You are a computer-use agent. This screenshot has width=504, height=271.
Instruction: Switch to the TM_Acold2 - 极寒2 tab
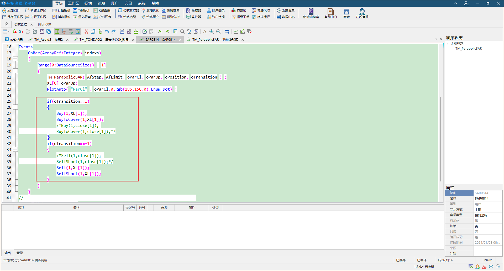click(48, 40)
